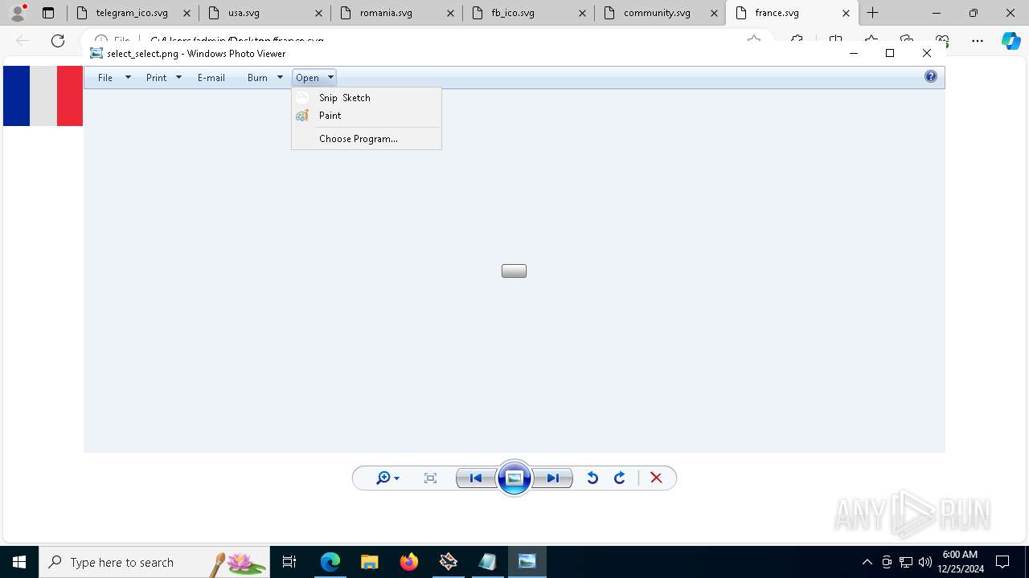The image size is (1029, 578).
Task: Open the File menu in Photo Viewer
Action: [105, 78]
